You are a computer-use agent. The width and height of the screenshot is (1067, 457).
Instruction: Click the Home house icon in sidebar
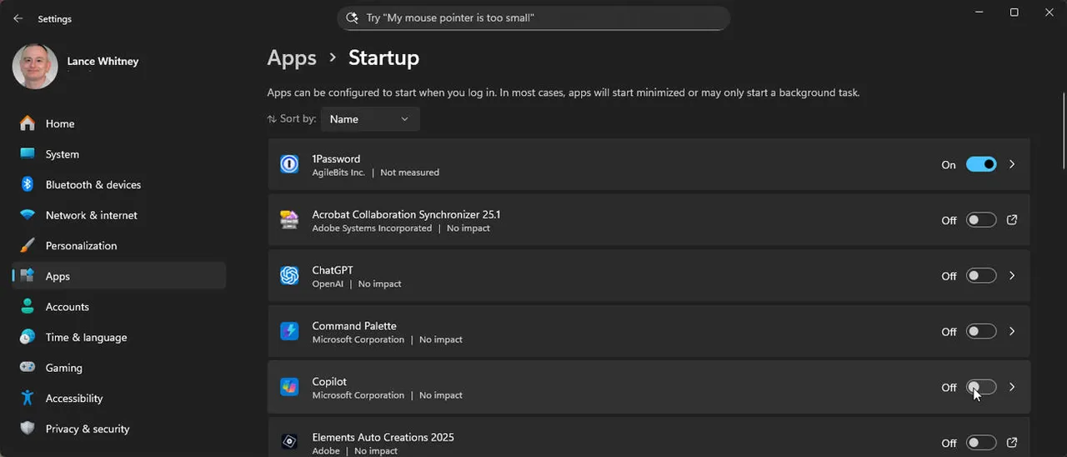point(28,123)
